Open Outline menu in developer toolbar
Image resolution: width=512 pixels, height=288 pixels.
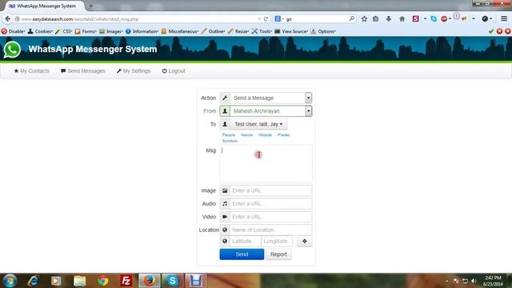213,31
